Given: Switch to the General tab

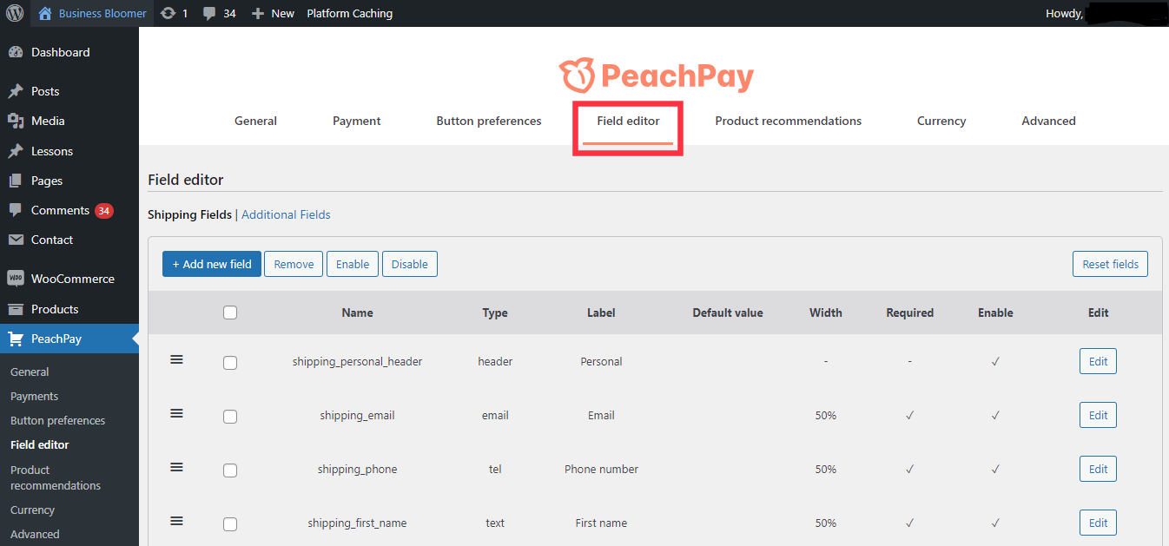Looking at the screenshot, I should click(x=255, y=121).
